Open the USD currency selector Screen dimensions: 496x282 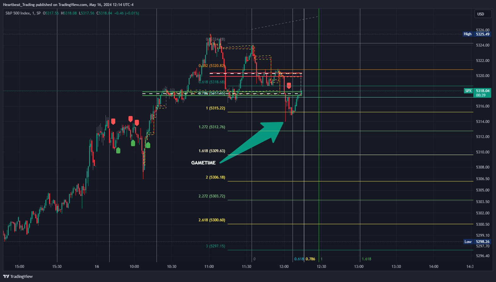point(483,14)
